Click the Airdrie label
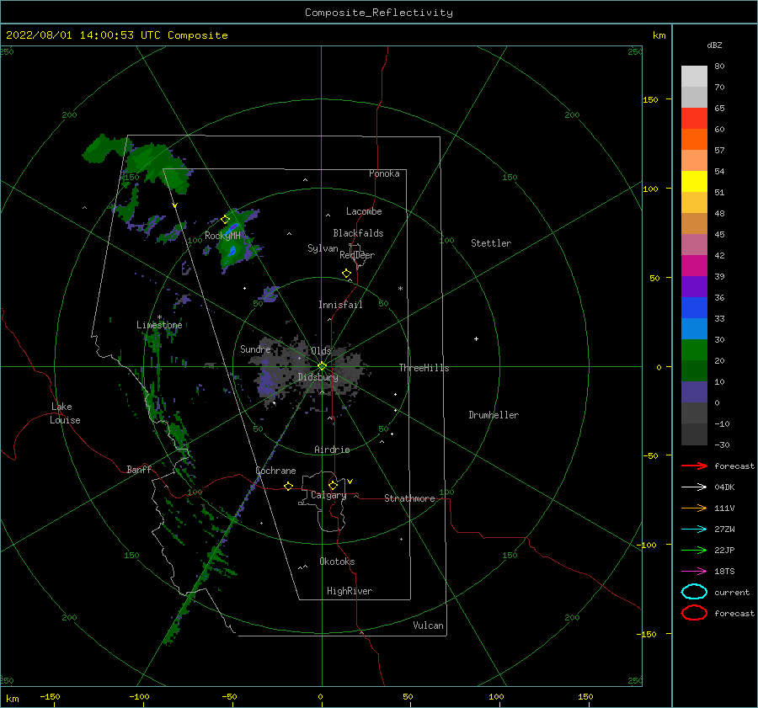 point(332,450)
